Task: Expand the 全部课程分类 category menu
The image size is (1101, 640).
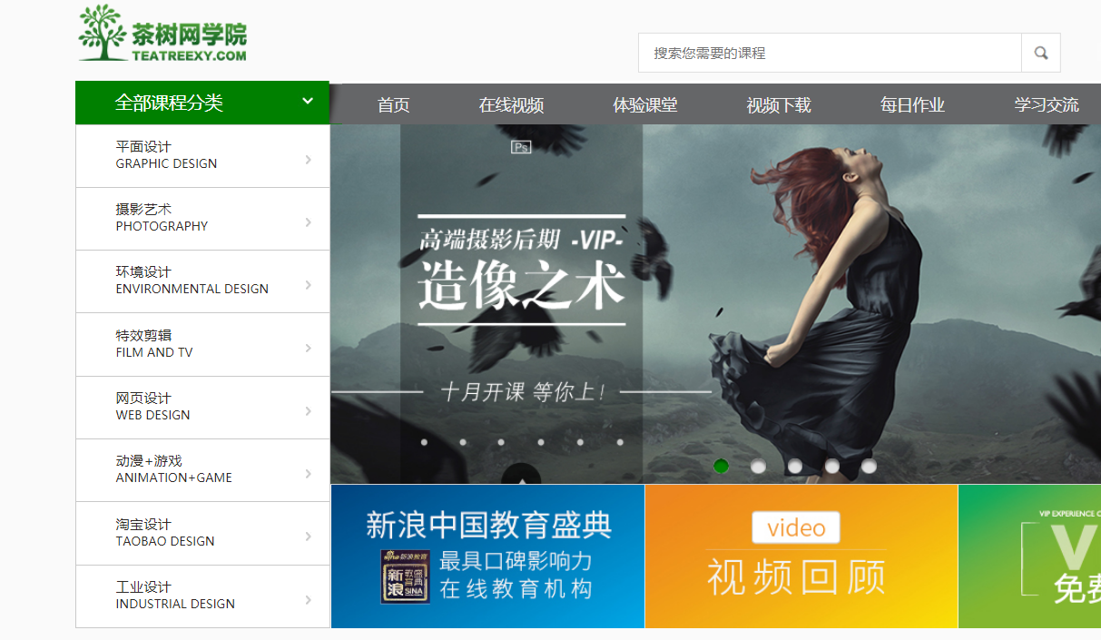Action: click(202, 103)
